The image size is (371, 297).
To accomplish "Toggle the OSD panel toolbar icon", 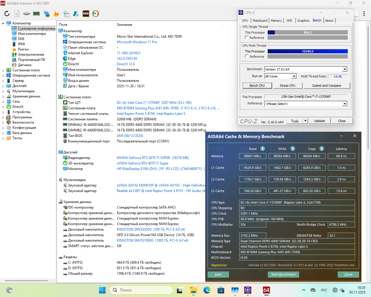I will [86, 14].
